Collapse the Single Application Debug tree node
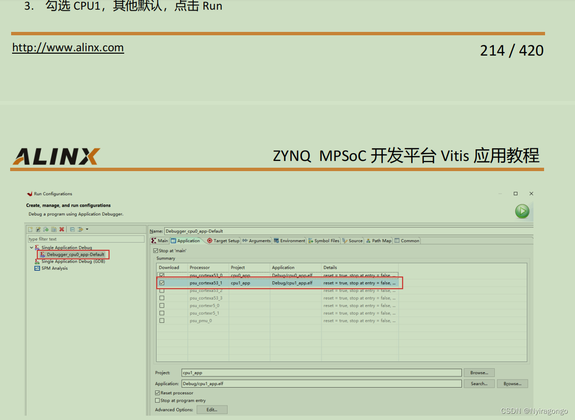 tap(31, 247)
